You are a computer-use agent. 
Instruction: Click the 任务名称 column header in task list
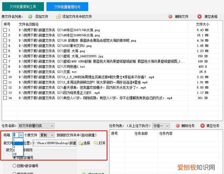[x=141, y=133]
